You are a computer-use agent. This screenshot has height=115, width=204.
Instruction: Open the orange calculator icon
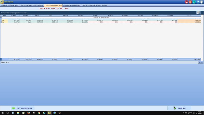pyautogui.click(x=190, y=2)
